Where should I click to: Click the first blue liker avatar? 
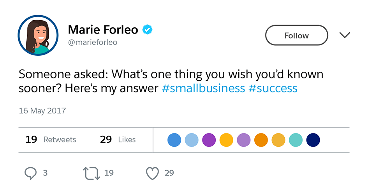pyautogui.click(x=174, y=140)
